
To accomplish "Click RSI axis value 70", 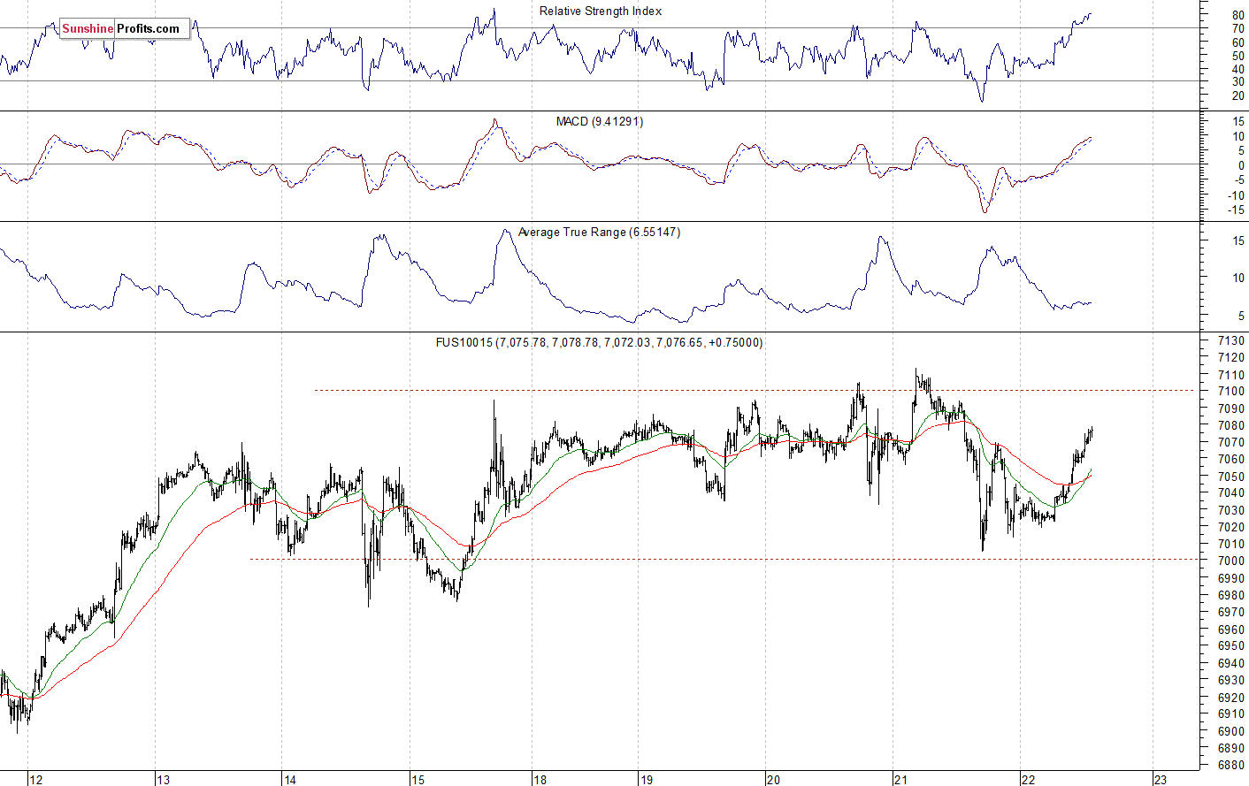I will [1238, 28].
